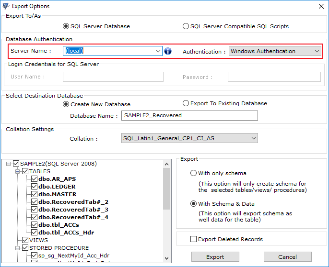This screenshot has height=267, width=329.
Task: Collapse the STORED PROCEDURE tree node
Action: pos(17,248)
